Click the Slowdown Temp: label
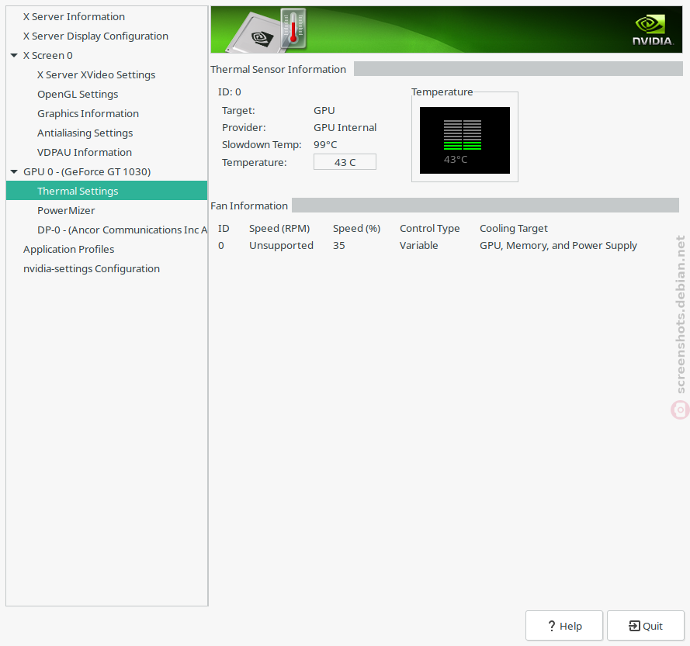This screenshot has height=646, width=690. click(x=262, y=145)
